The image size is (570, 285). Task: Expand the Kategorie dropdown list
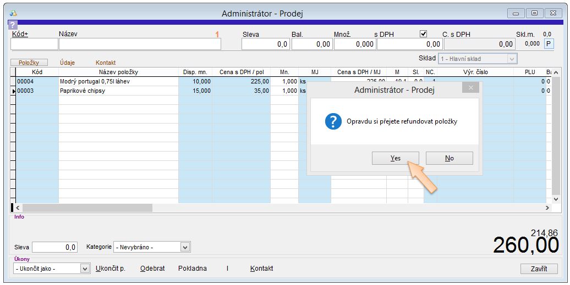tap(185, 247)
